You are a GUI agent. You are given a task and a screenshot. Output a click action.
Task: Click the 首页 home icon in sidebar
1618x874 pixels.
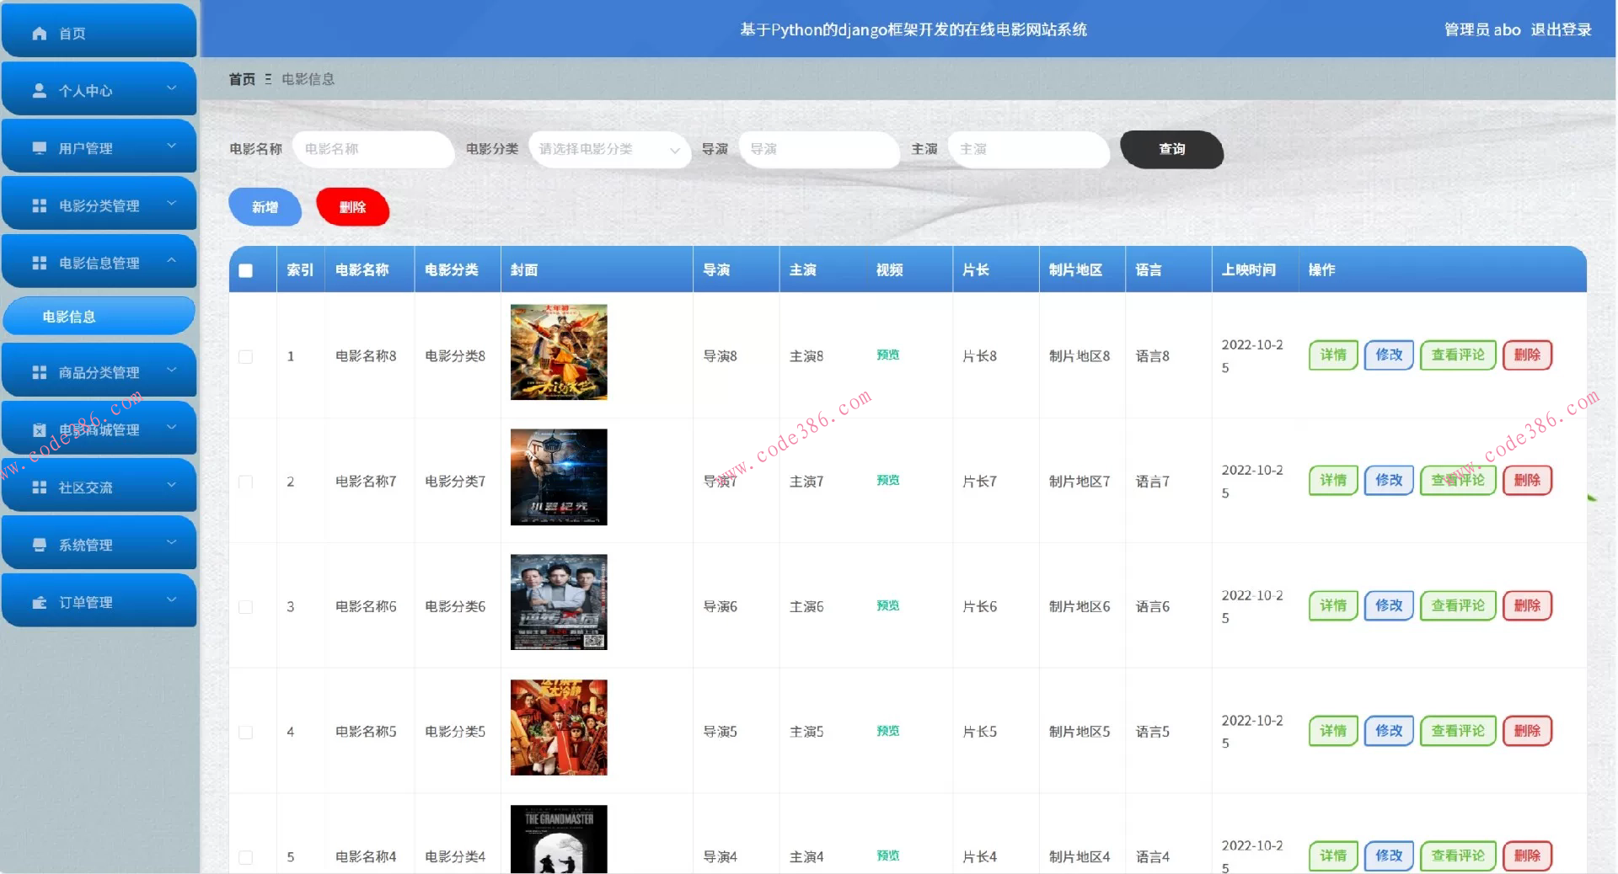click(x=38, y=33)
